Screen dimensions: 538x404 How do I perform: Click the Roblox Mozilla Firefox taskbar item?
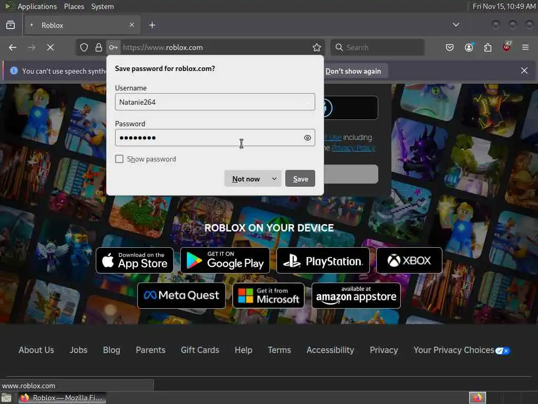(62, 398)
